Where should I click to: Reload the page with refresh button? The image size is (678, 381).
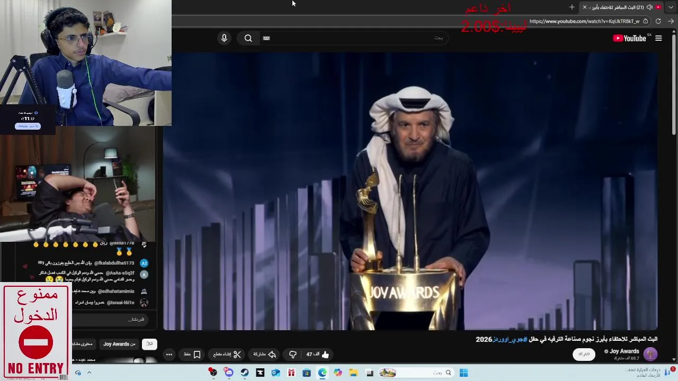pos(658,21)
